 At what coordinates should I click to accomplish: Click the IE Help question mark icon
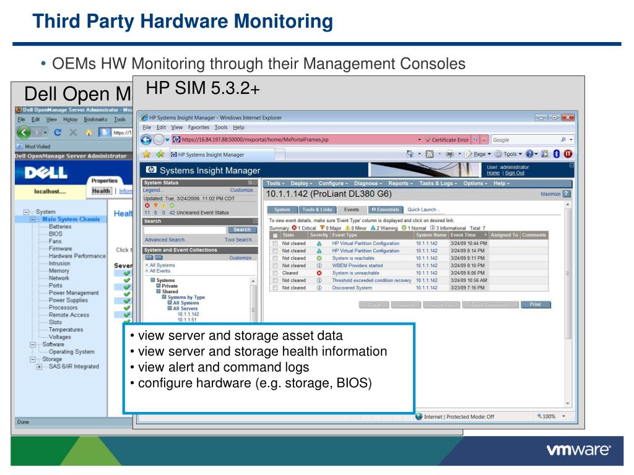pyautogui.click(x=529, y=154)
